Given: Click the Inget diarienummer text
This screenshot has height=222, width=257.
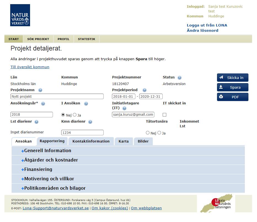Looking at the screenshot, I should [x=27, y=132].
